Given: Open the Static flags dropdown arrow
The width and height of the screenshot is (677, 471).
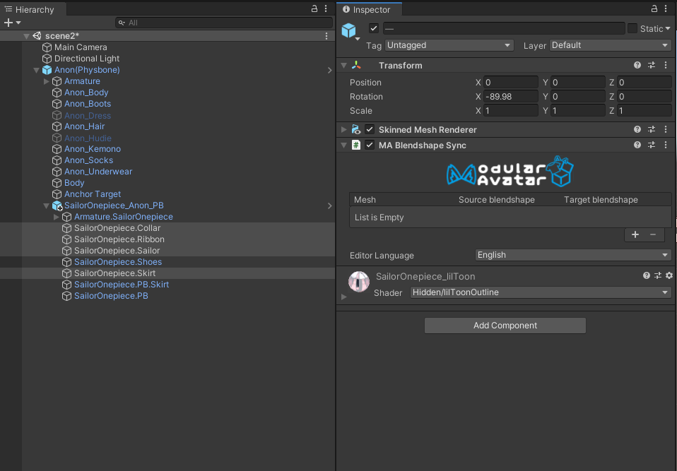Looking at the screenshot, I should point(668,28).
